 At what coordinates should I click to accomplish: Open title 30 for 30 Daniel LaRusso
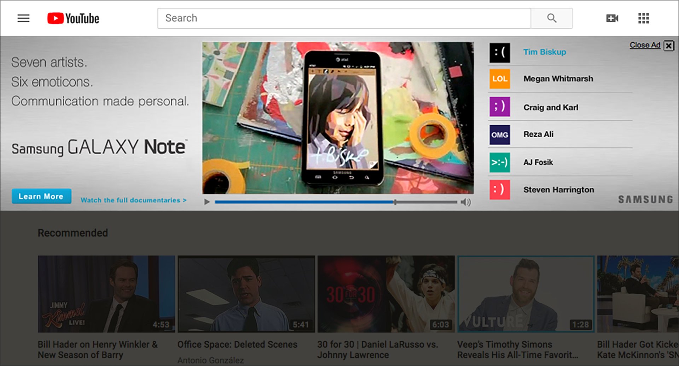click(378, 350)
